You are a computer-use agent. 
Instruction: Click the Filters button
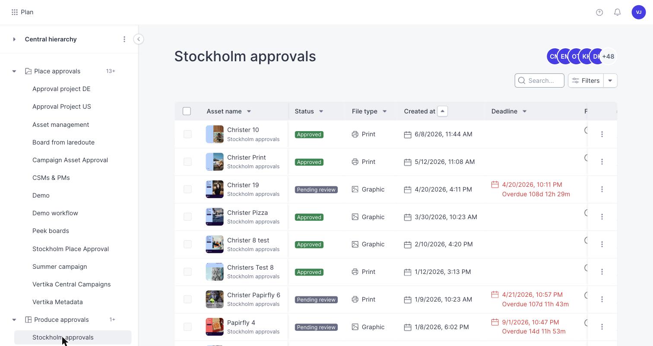pos(586,81)
